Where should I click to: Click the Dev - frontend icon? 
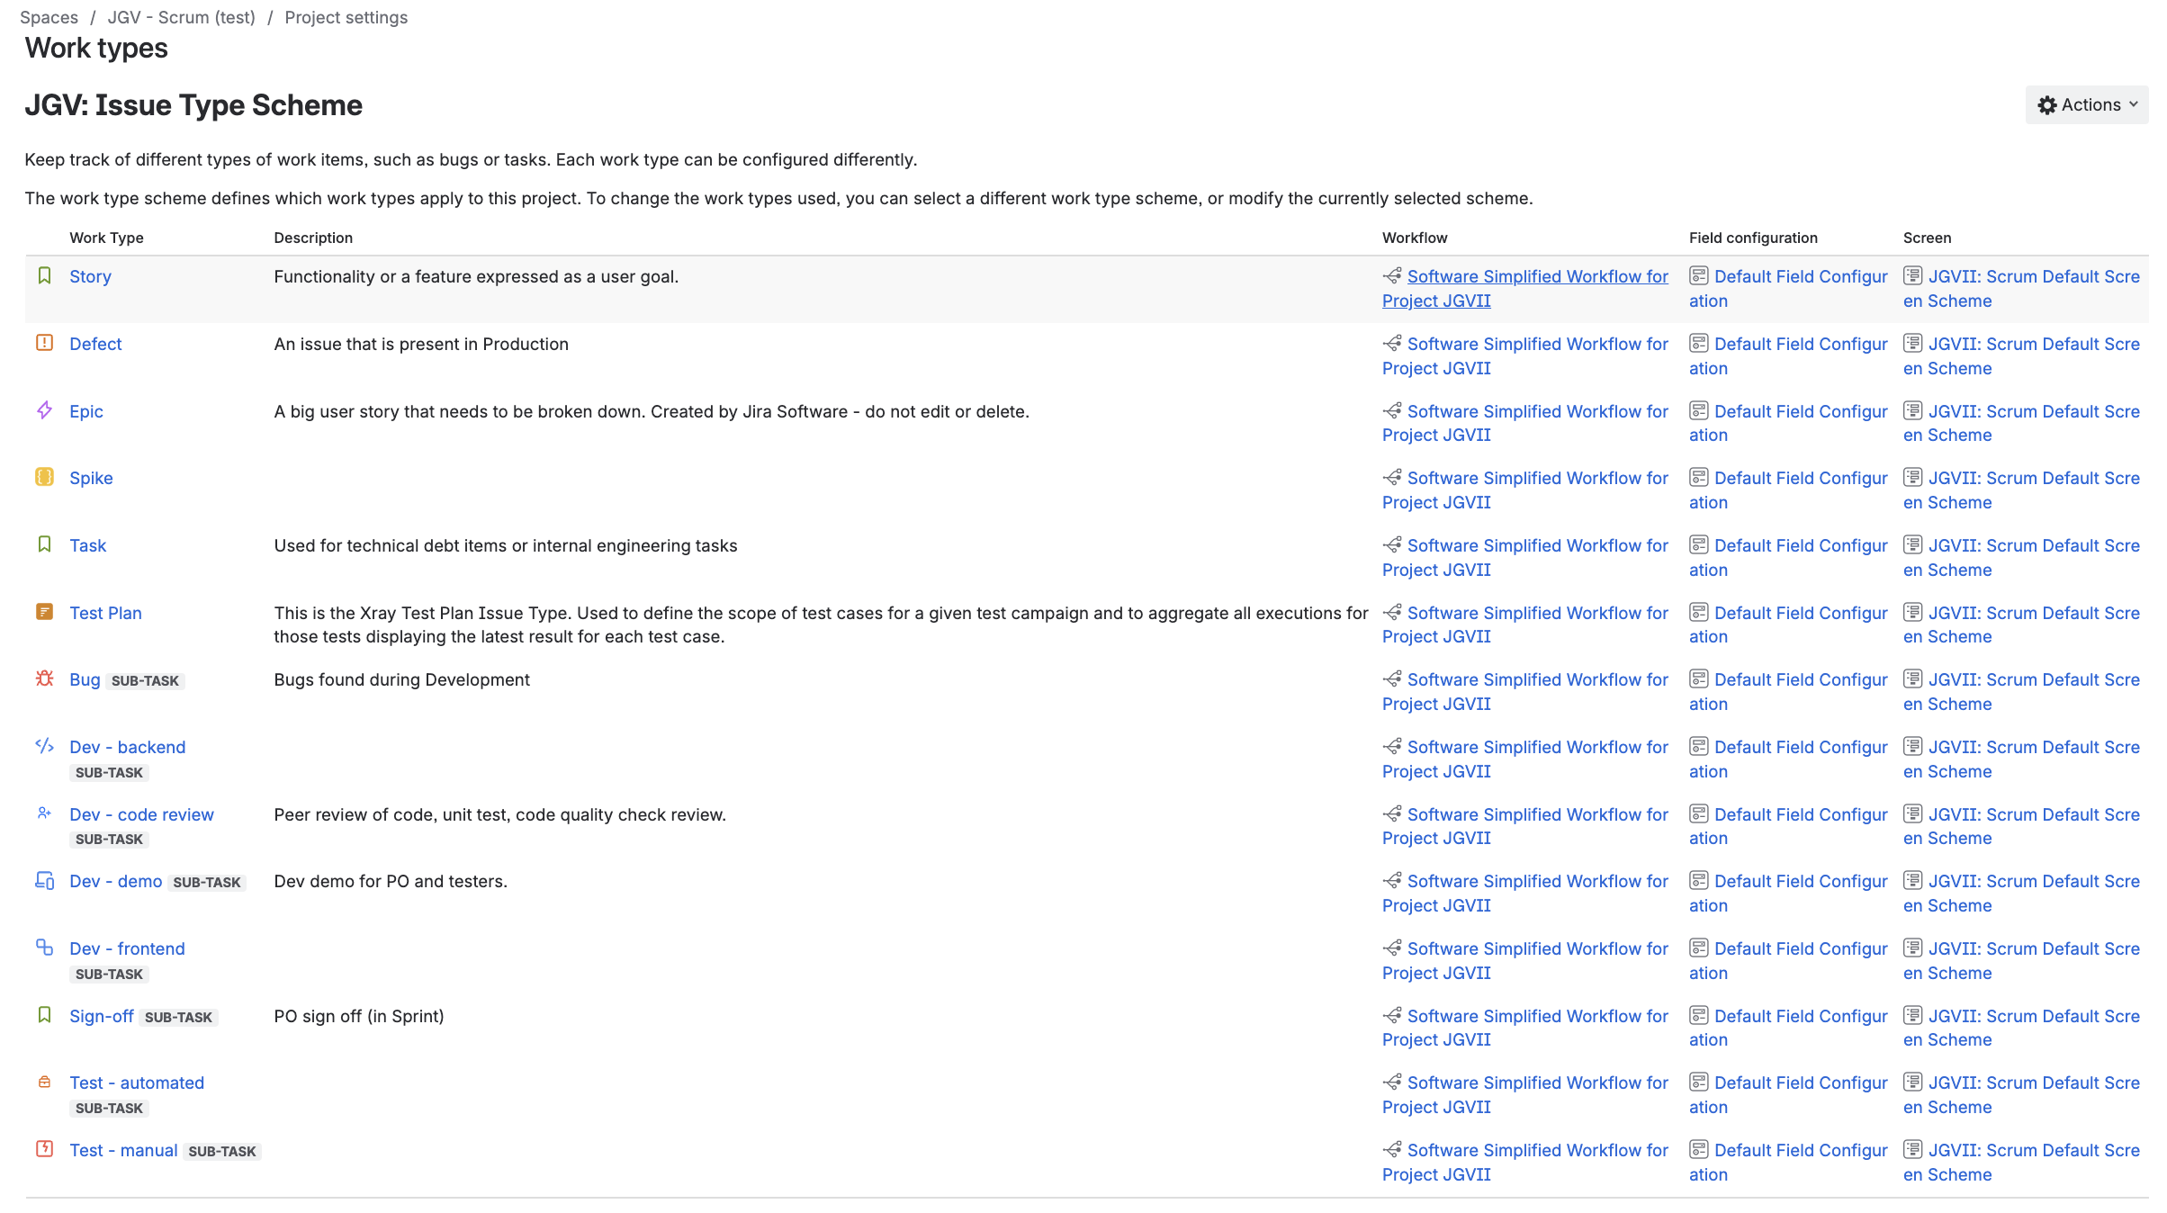(x=44, y=948)
